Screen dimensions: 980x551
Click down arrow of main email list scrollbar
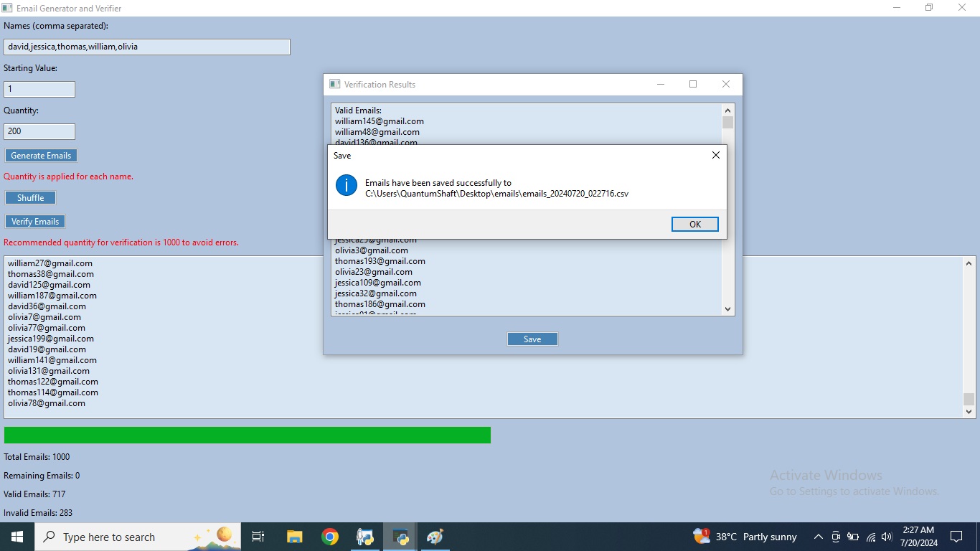pyautogui.click(x=969, y=412)
